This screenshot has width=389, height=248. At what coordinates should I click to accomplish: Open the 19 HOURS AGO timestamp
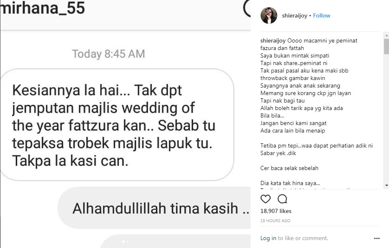275,221
